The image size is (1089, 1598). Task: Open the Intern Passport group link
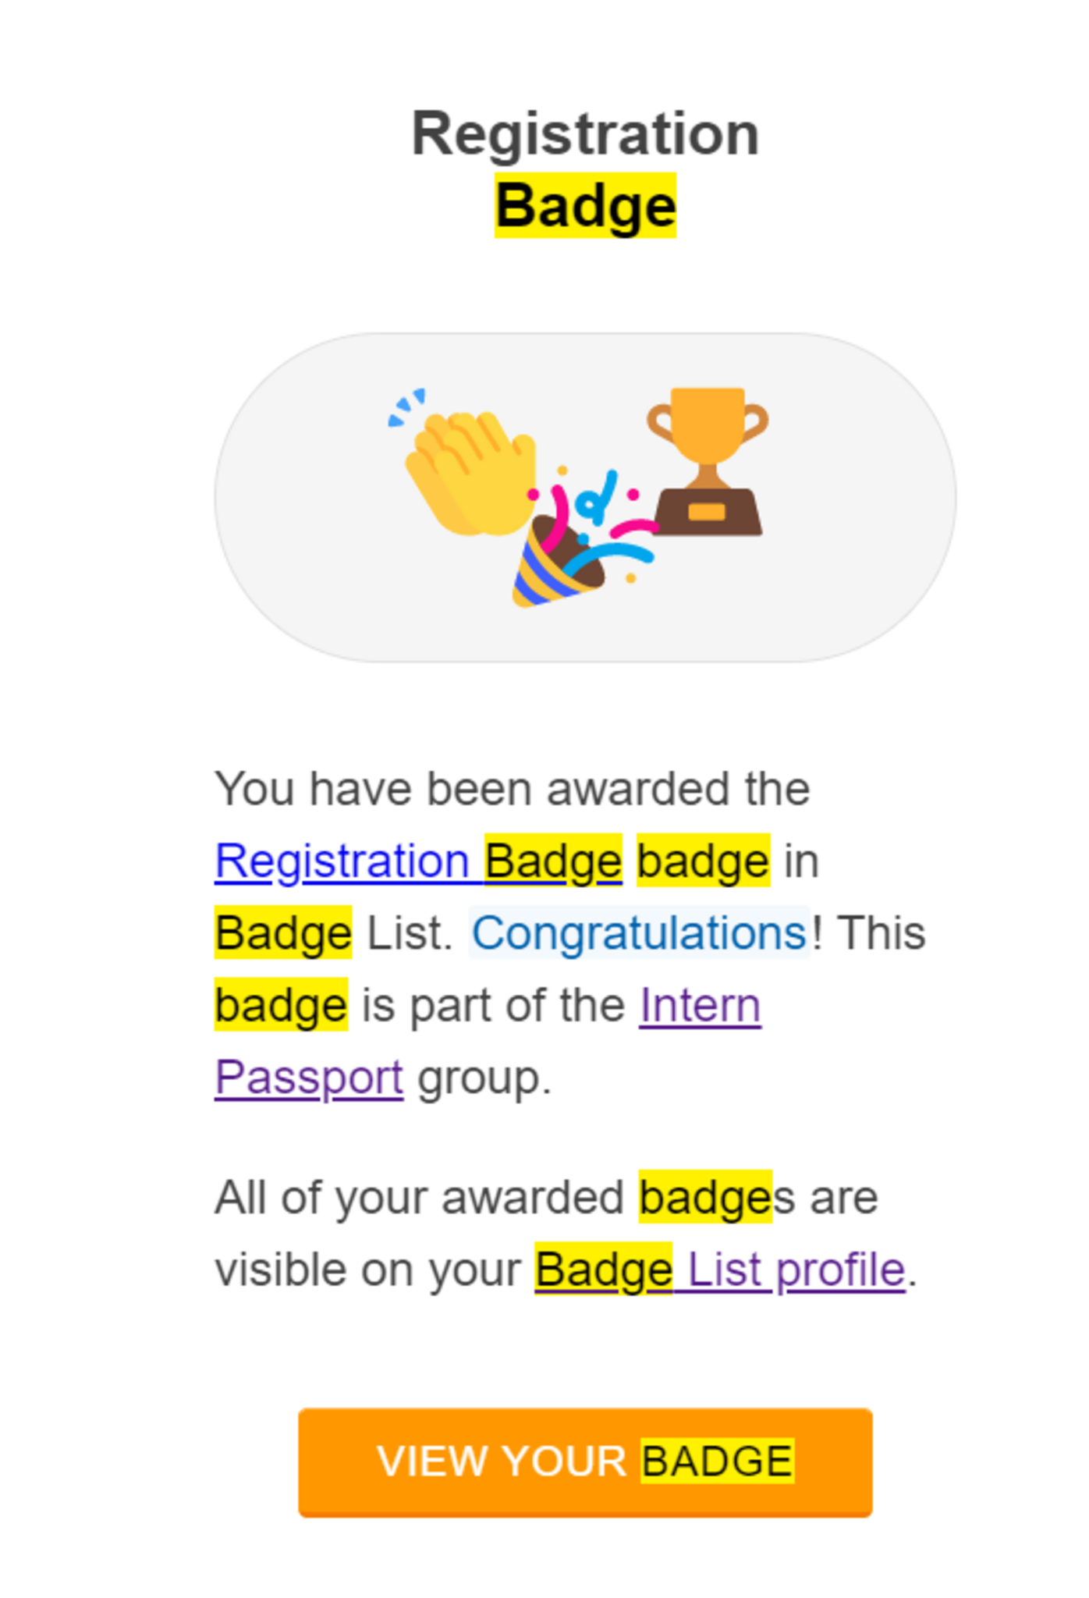pos(700,1005)
